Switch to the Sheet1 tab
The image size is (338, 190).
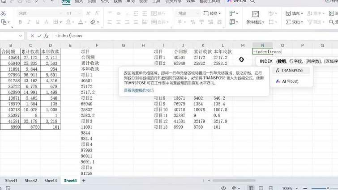pos(11,181)
